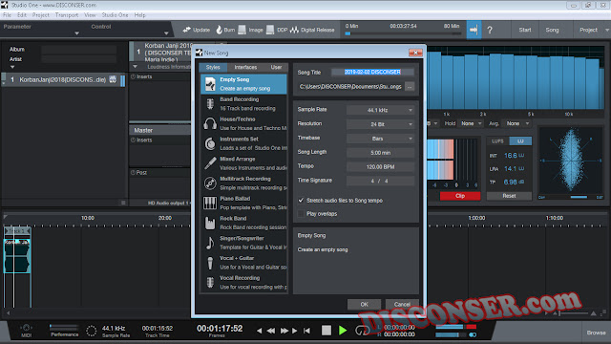Choose the Band Recording template icon
This screenshot has width=611, height=344.
(210, 104)
